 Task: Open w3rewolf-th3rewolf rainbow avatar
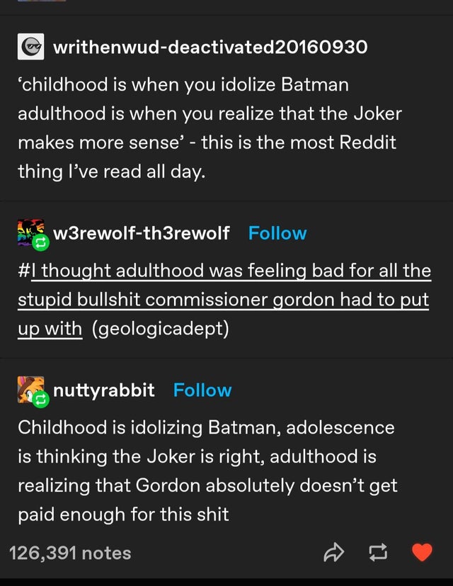coord(30,232)
